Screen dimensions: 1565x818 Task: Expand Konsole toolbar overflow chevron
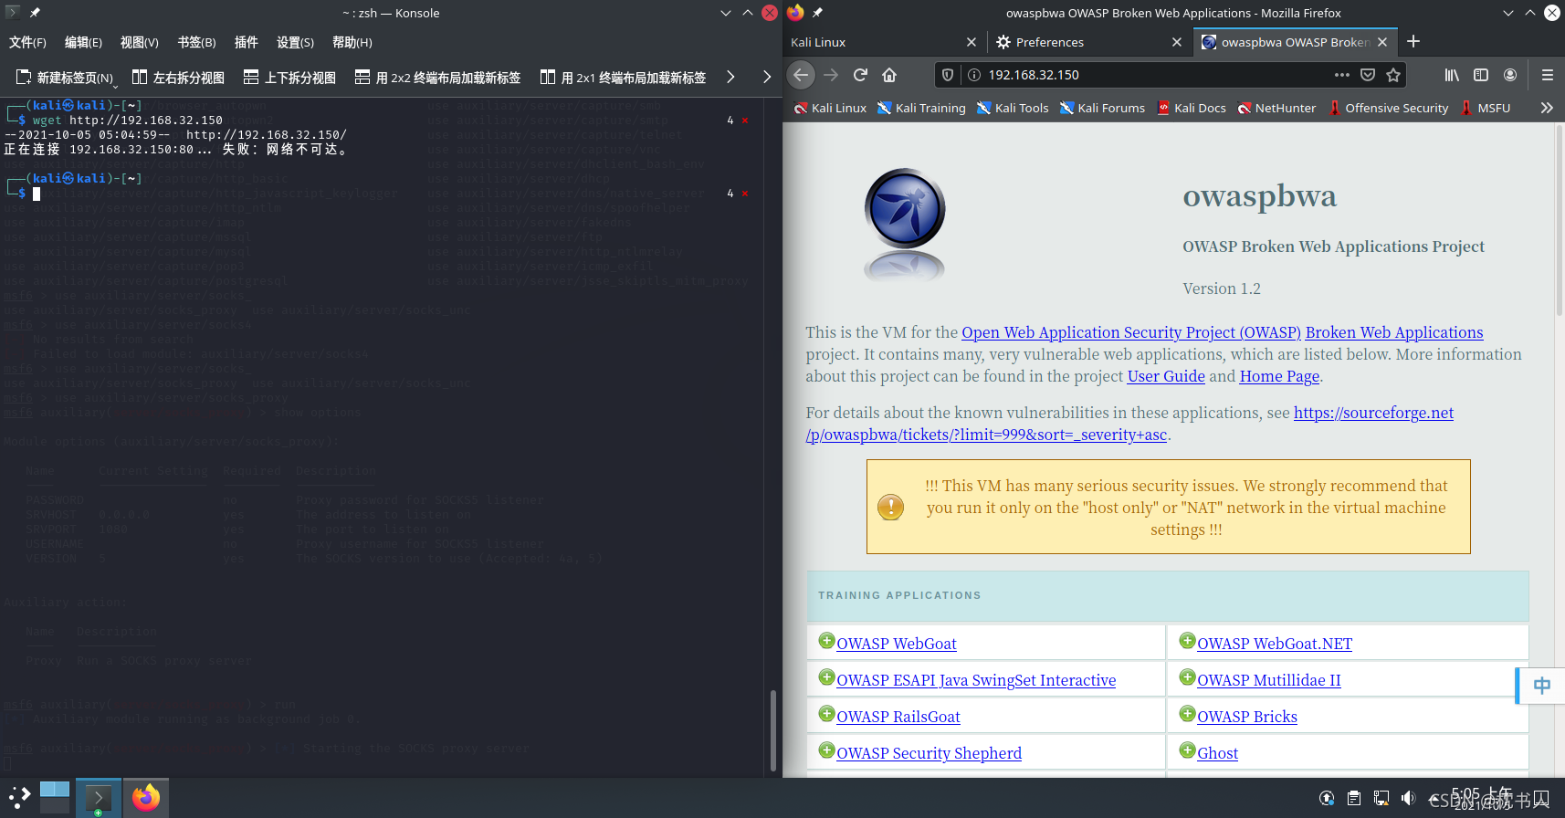click(730, 78)
